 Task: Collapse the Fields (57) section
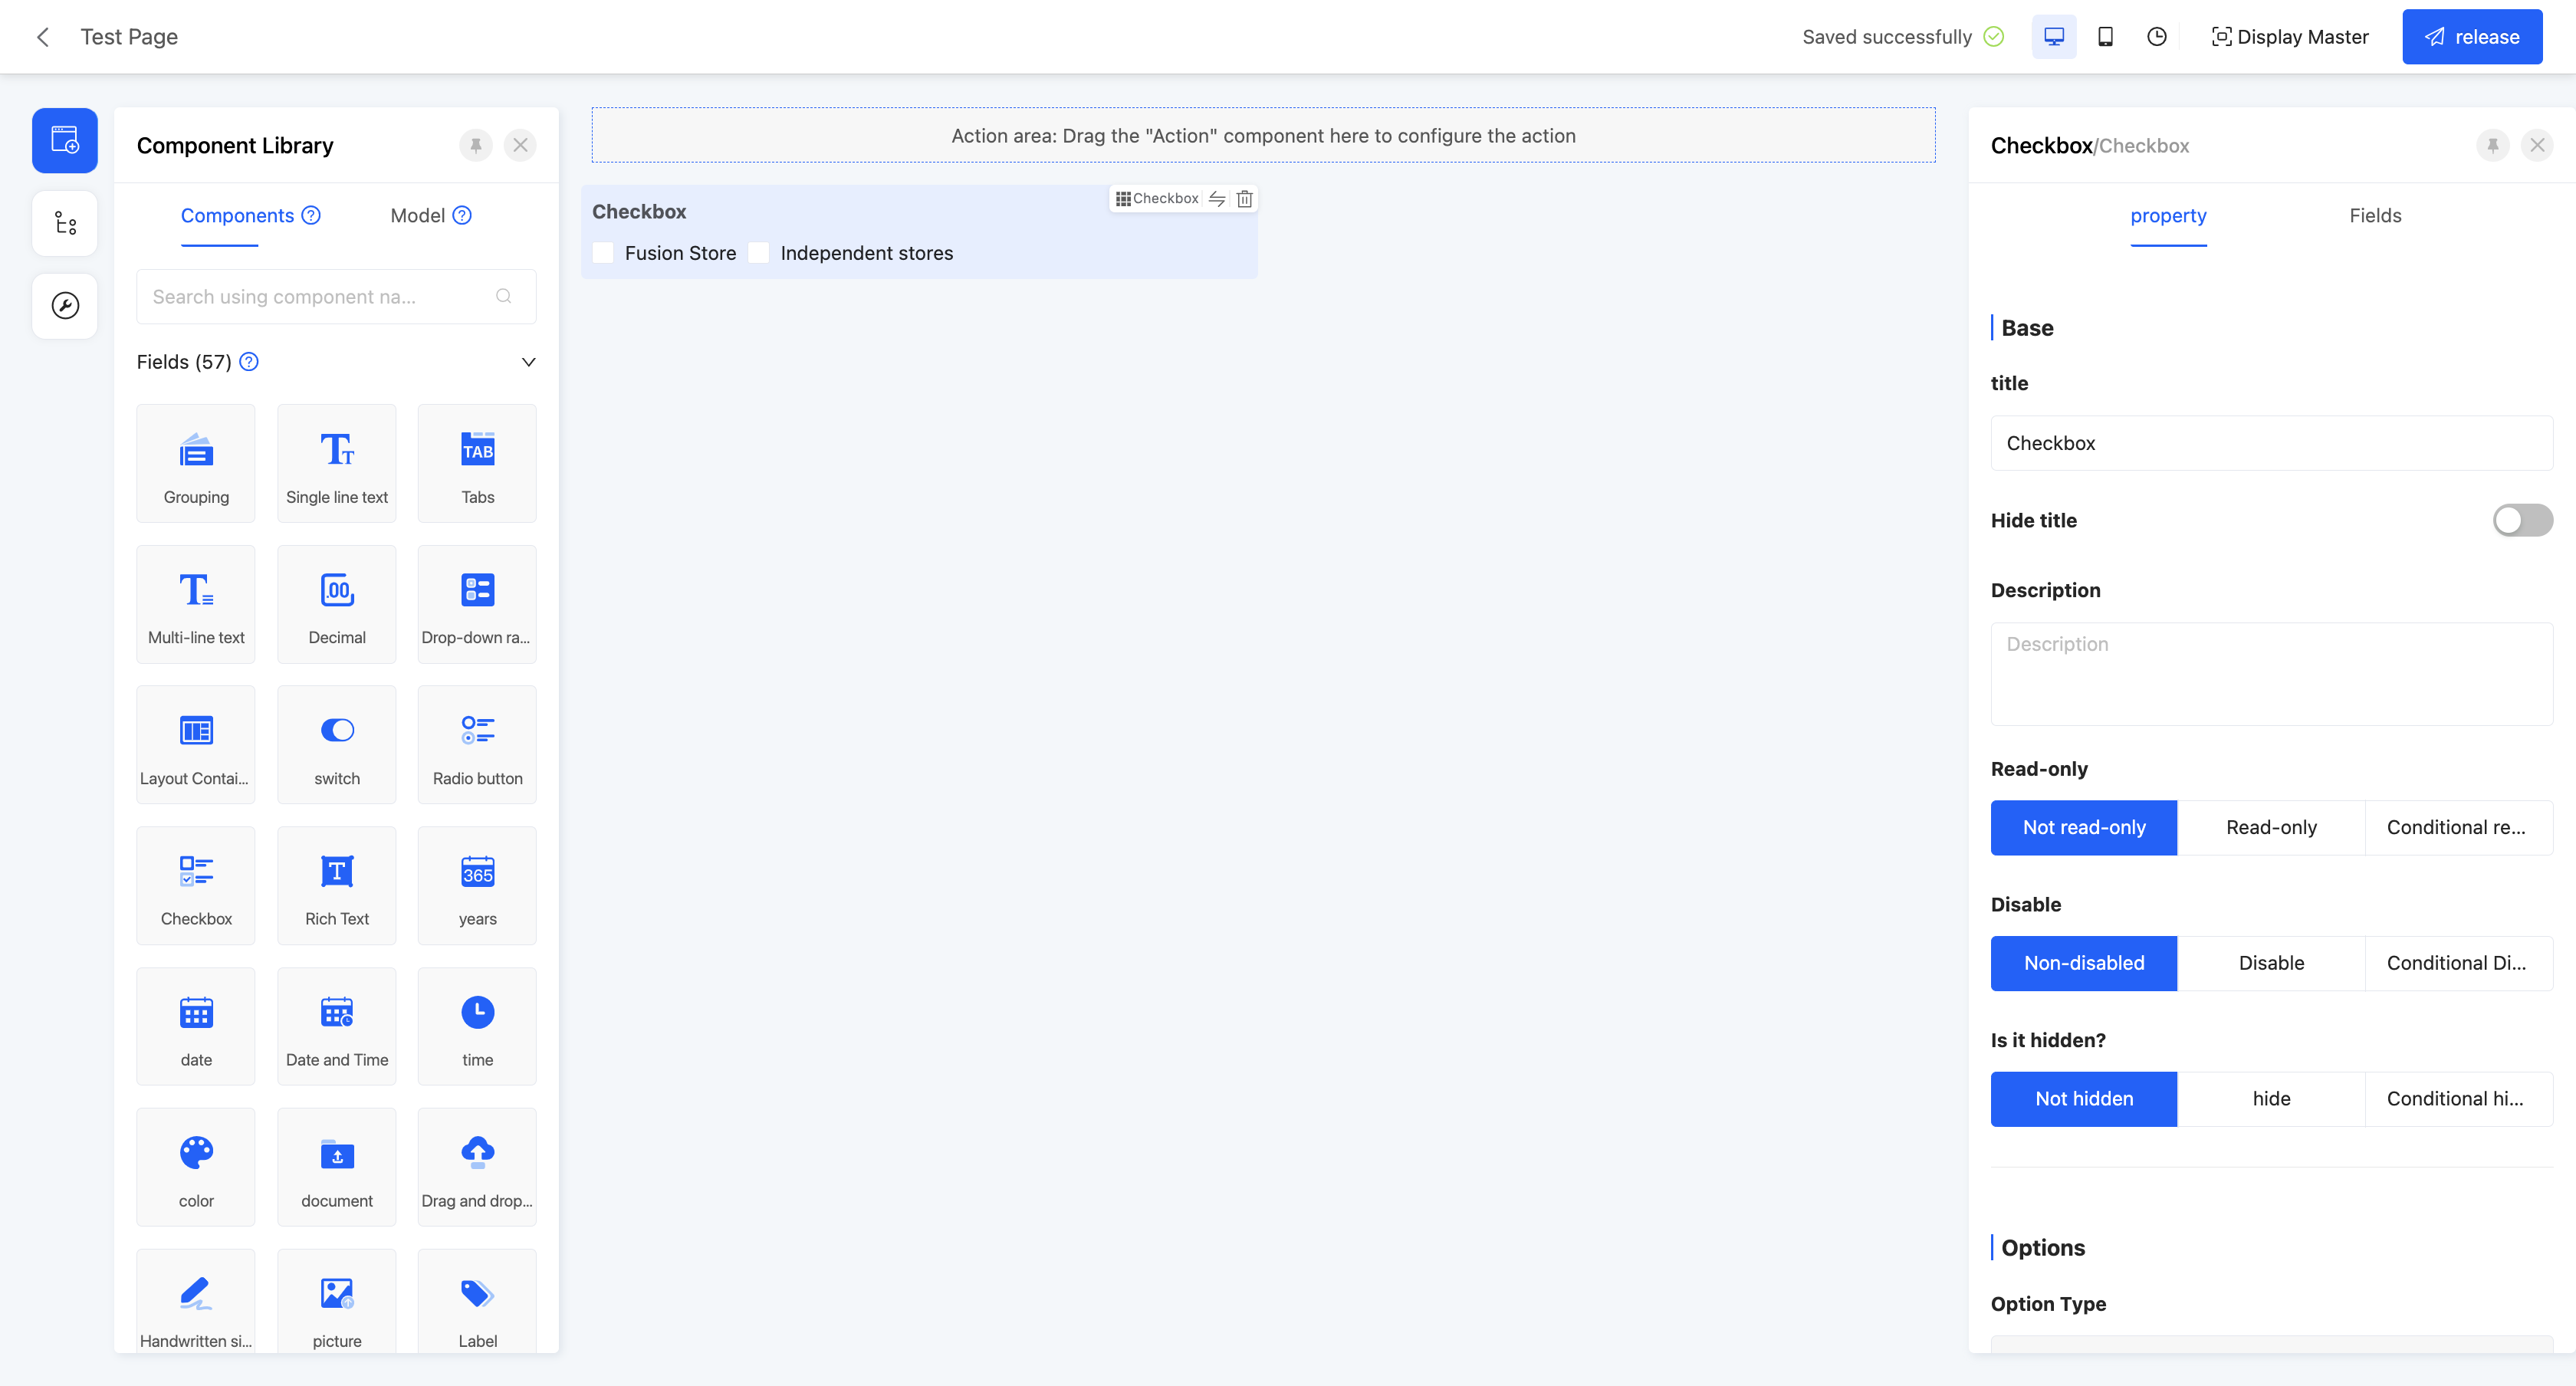(528, 362)
